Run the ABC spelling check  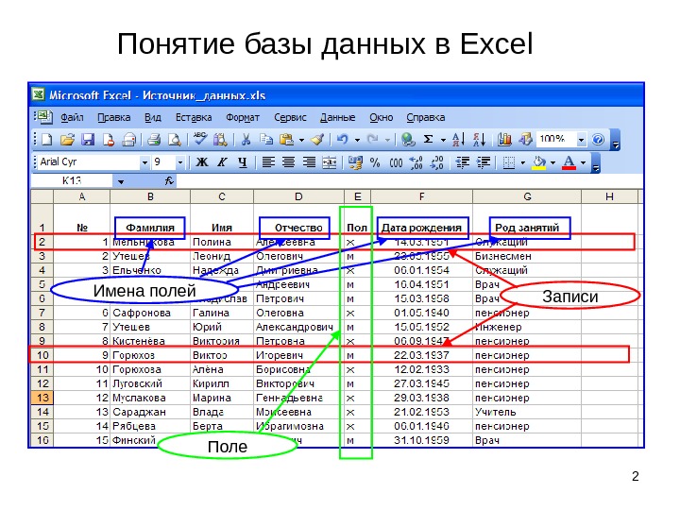200,139
